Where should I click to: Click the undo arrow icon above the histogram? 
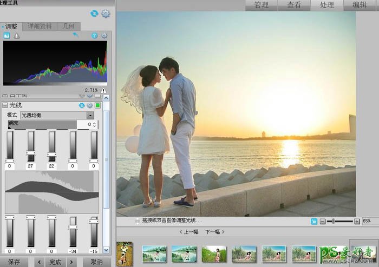pyautogui.click(x=76, y=35)
